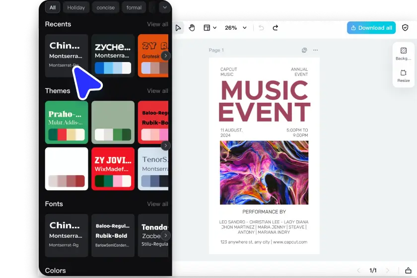Select the 11 AUGUST, 2024 text
Viewport: 417px width, 278px height.
point(231,133)
